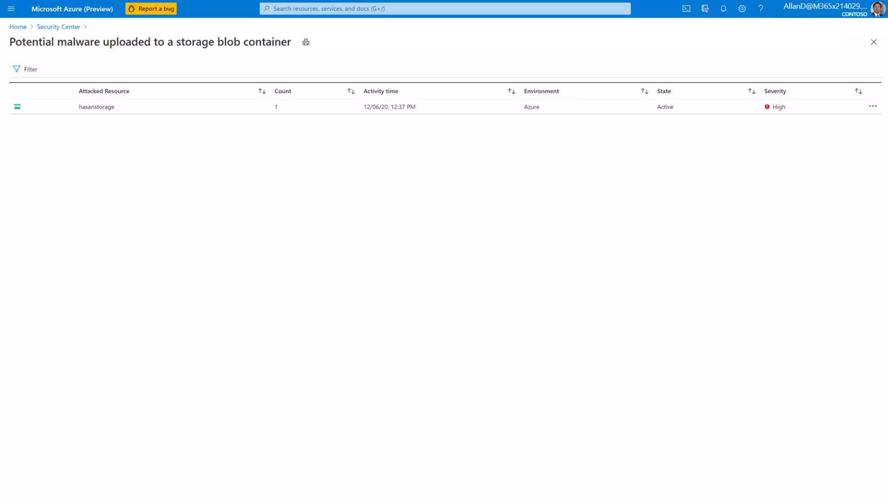Close the alert blade
The image size is (888, 499).
pos(873,42)
